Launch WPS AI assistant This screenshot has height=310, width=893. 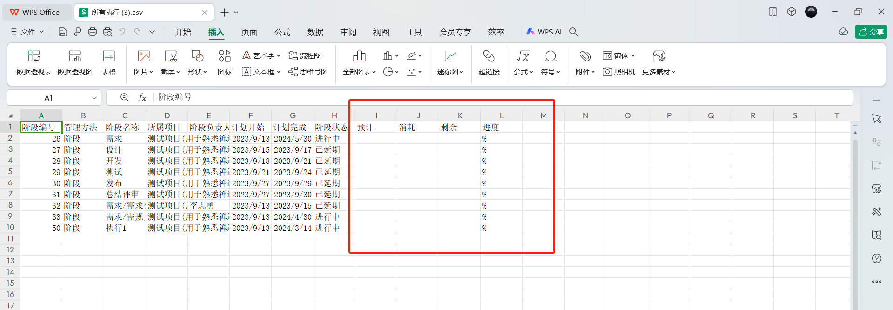[544, 32]
